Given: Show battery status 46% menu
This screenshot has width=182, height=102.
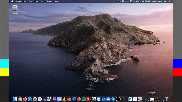Looking at the screenshot, I should [x=137, y=1].
